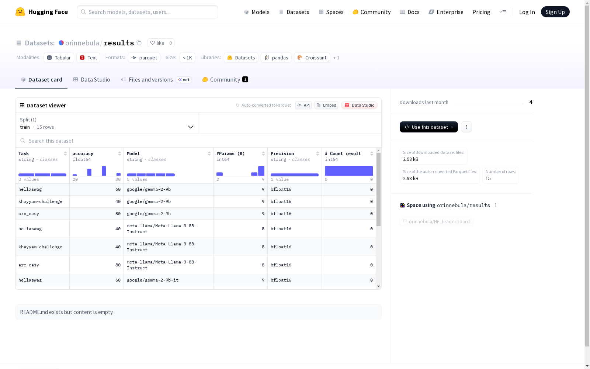The width and height of the screenshot is (590, 369).
Task: Sort by Task column icon
Action: pos(65,154)
